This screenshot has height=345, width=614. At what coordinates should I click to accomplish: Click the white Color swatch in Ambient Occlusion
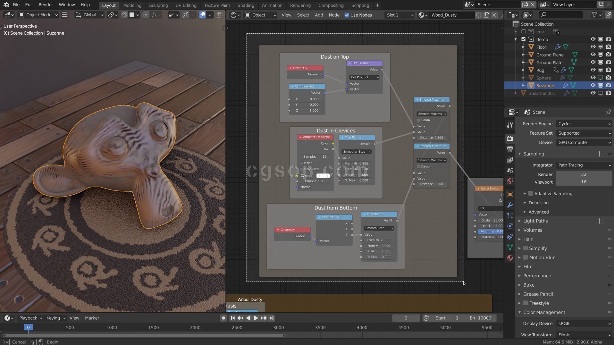(x=323, y=176)
